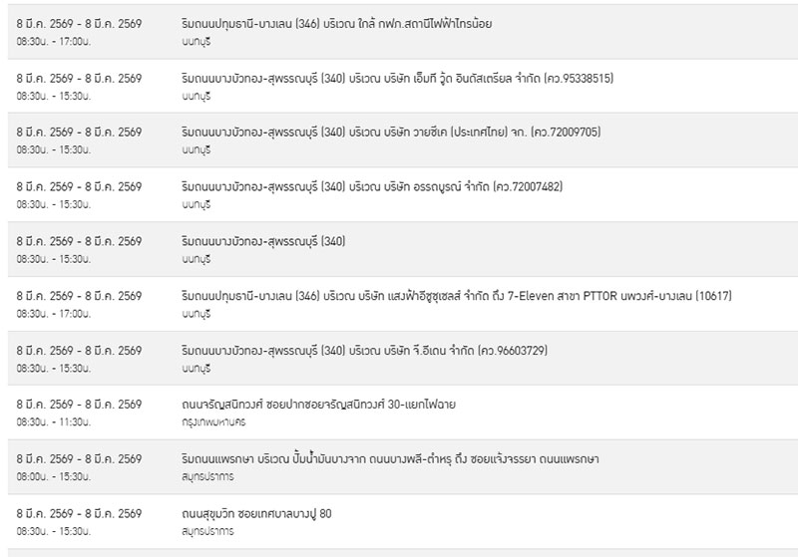
Task: Select the ถนนจรัญสนิทวงศ์ แยกไฟฉาย outage row
Action: [321, 405]
